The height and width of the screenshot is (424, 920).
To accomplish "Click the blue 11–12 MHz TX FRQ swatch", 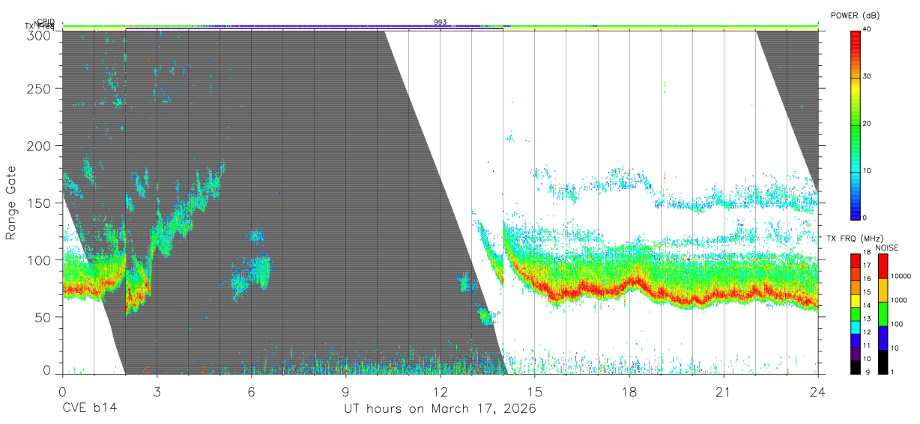I will click(855, 339).
